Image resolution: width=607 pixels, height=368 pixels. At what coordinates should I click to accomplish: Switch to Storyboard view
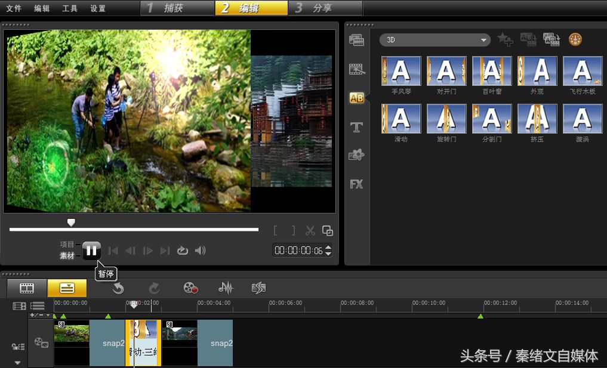tap(27, 288)
